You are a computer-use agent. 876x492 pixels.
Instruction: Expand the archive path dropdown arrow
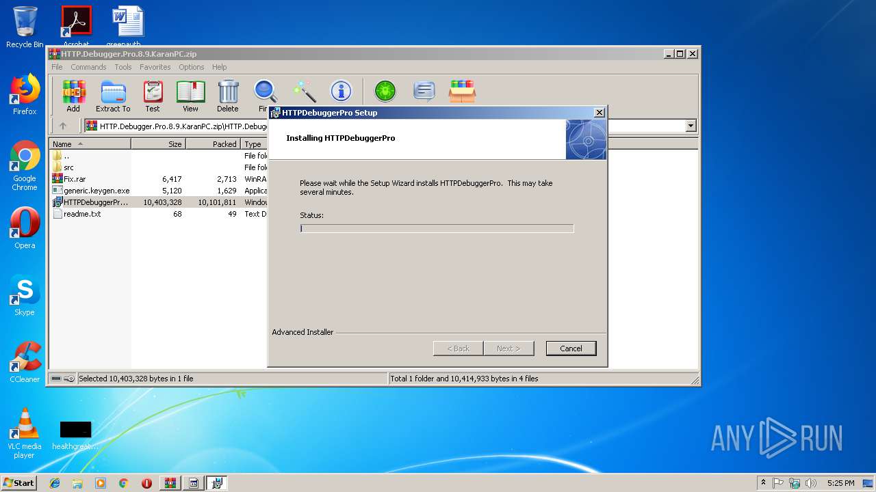click(x=691, y=126)
